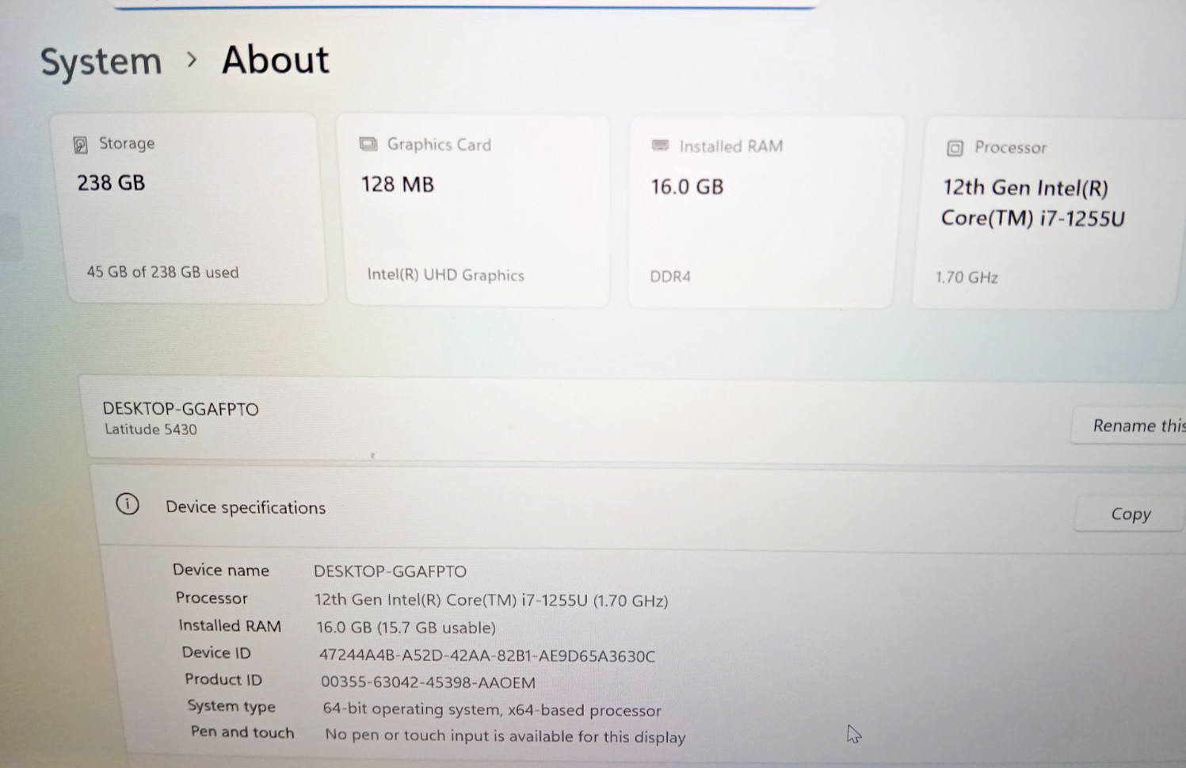1186x768 pixels.
Task: Open the Processor i7-1255U card
Action: point(1050,214)
